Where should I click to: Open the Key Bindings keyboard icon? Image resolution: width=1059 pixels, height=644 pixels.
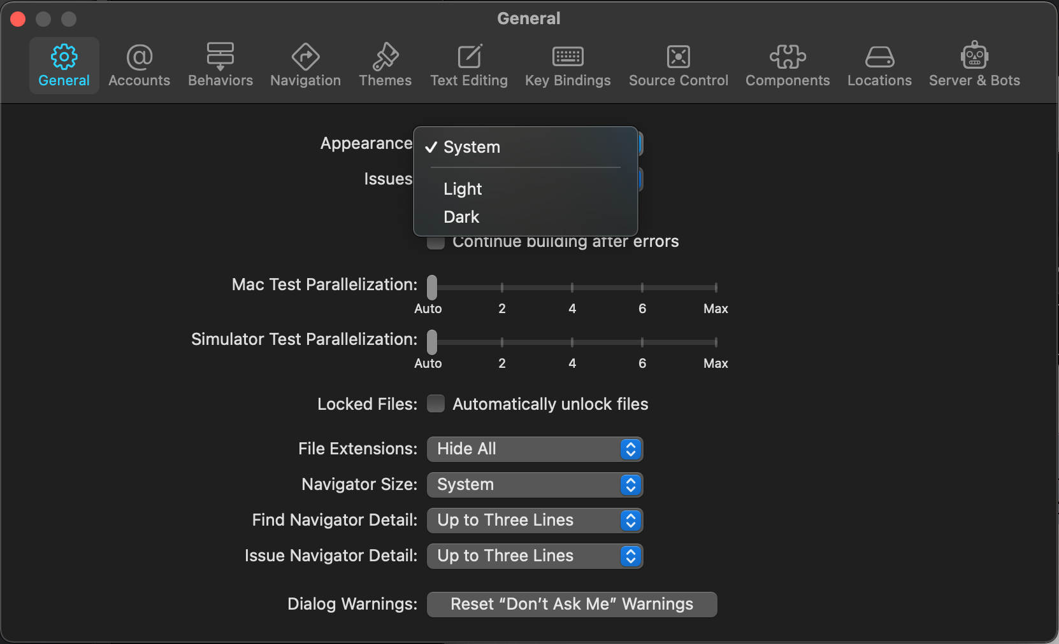(568, 57)
